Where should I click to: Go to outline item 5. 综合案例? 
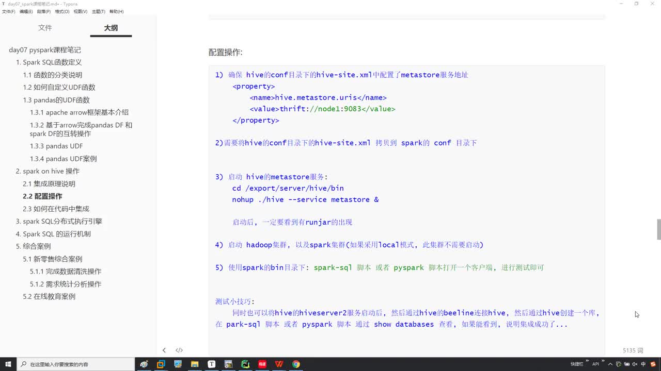click(33, 246)
